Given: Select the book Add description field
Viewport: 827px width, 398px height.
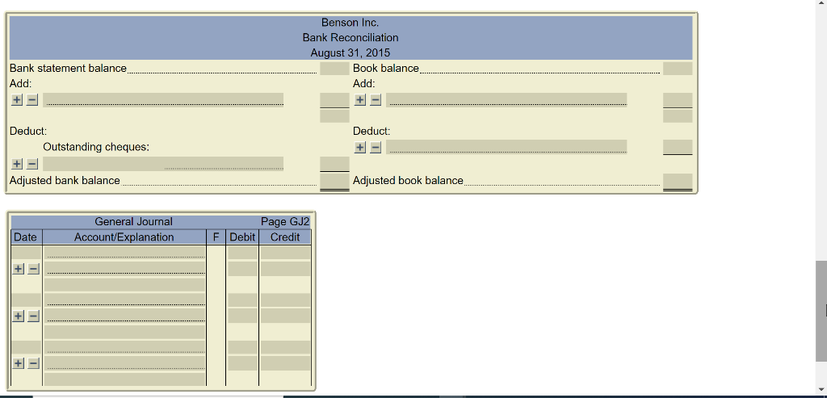Looking at the screenshot, I should coord(506,99).
